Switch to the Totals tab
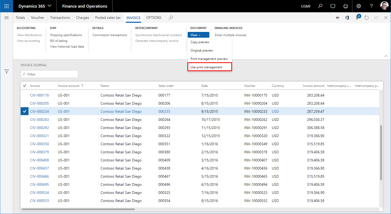This screenshot has width=391, height=214. [x=20, y=18]
